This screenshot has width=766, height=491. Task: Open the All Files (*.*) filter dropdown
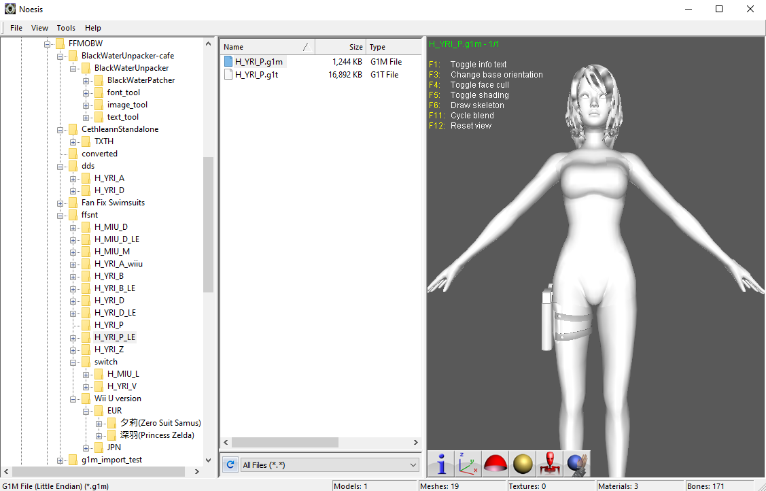tap(330, 465)
